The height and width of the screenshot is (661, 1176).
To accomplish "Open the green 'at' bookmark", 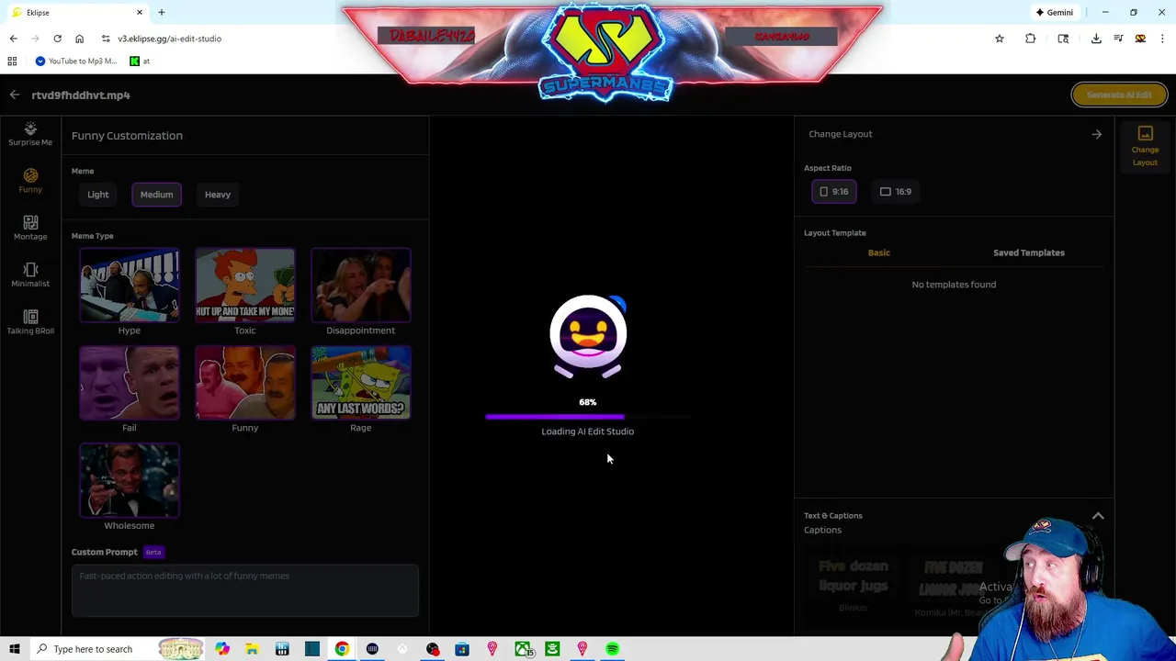I will click(140, 62).
